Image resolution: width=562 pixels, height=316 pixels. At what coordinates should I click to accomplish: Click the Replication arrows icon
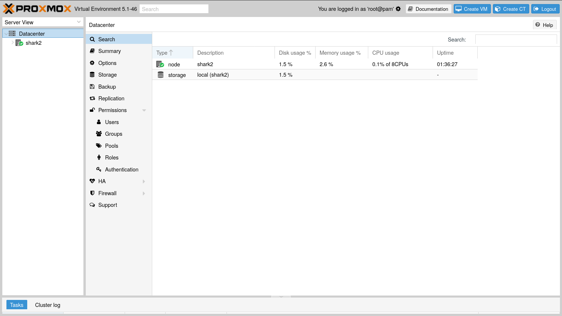[x=92, y=98]
